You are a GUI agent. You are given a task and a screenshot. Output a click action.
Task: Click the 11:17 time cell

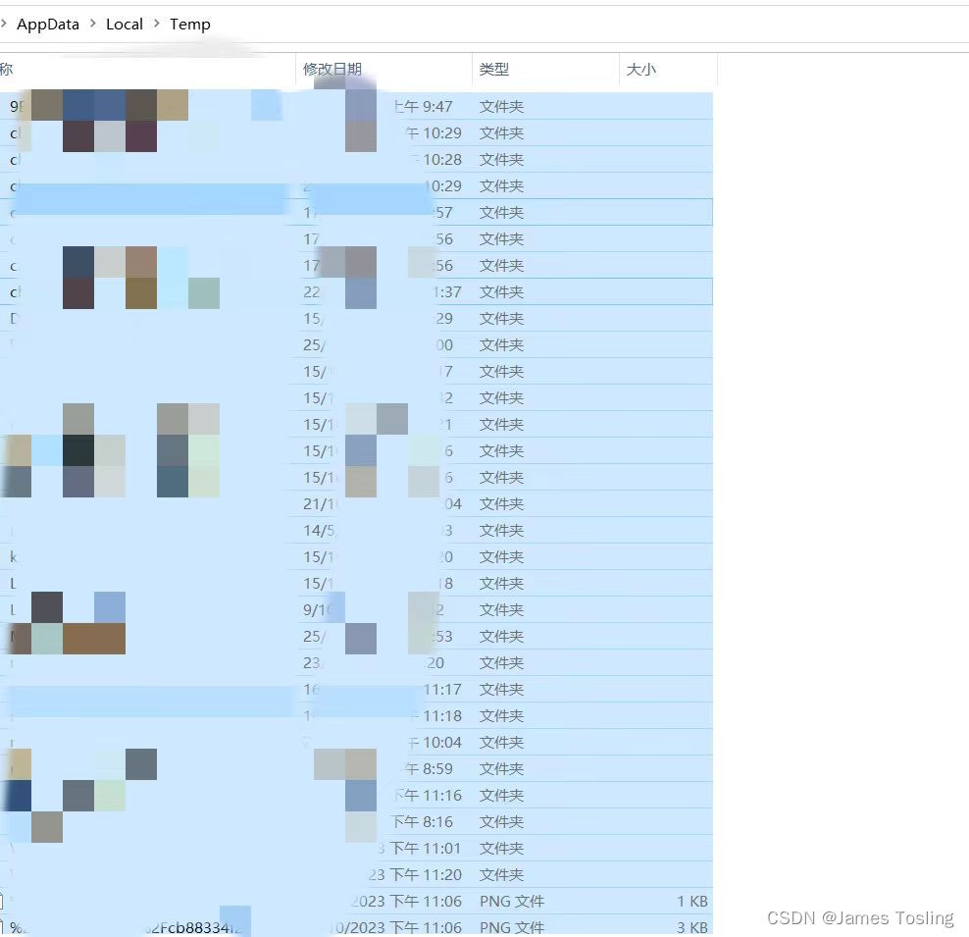click(x=442, y=689)
